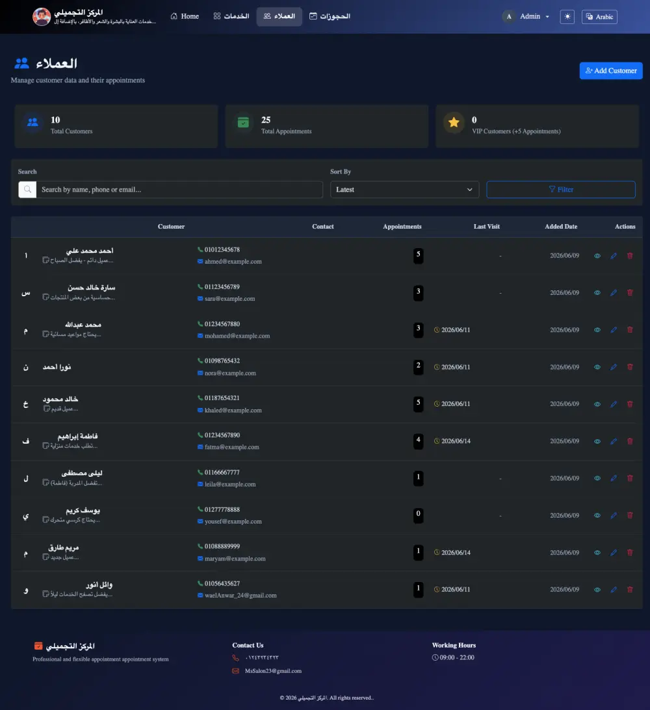Click email leila@example.com

230,485
